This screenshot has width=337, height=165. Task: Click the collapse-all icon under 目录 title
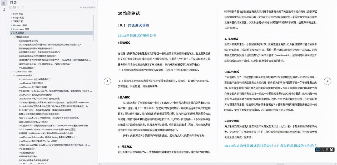[x=14, y=7]
